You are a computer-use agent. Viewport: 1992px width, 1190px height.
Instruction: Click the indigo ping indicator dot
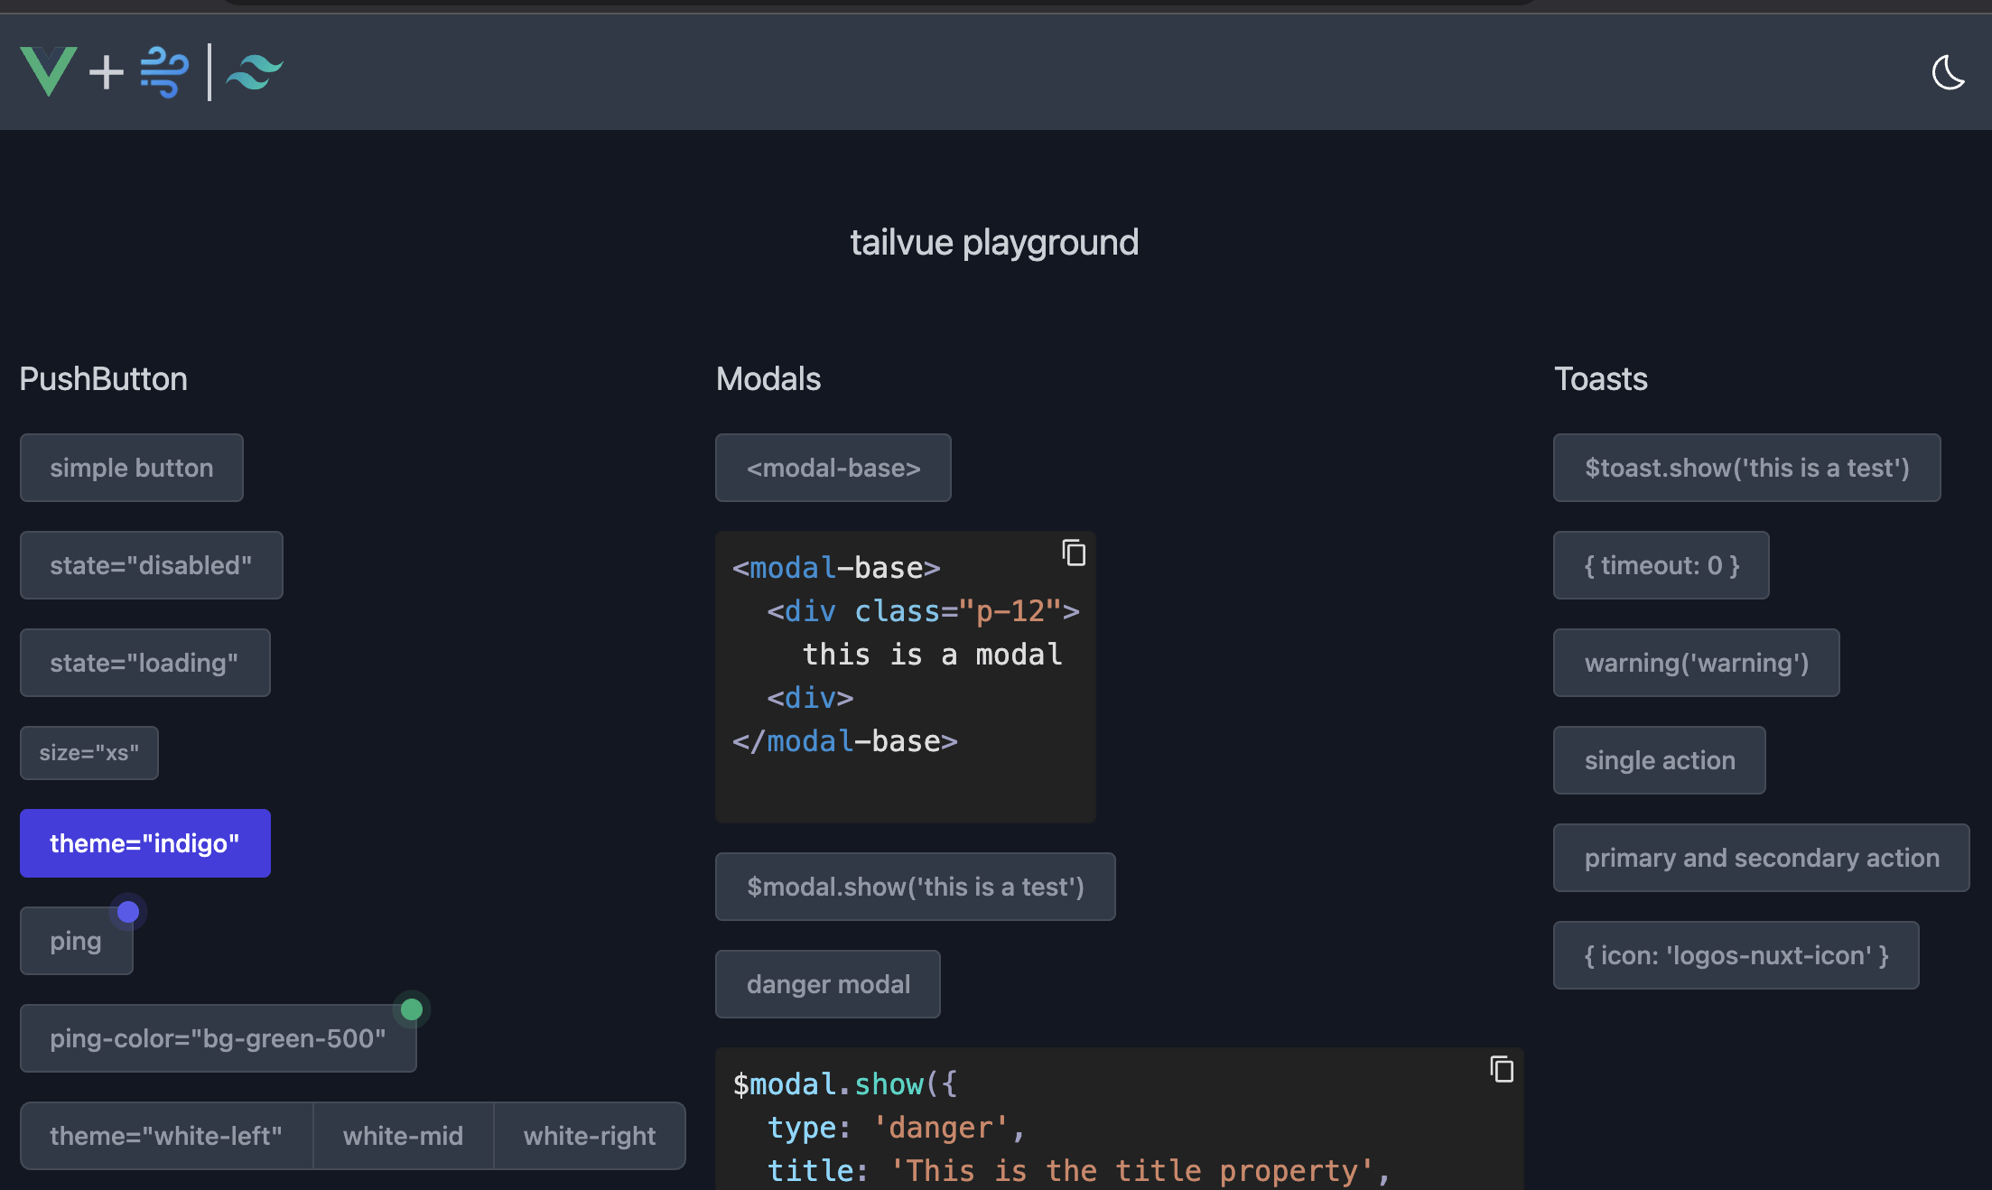point(128,912)
